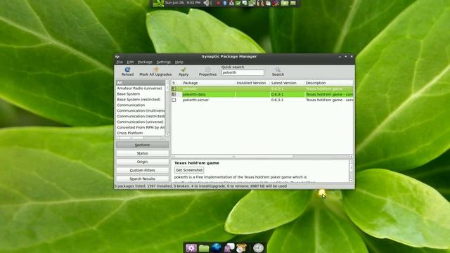Screen dimensions: 450x253
Task: Click category list horizontal scrollbar right arrow
Action: [x=163, y=138]
